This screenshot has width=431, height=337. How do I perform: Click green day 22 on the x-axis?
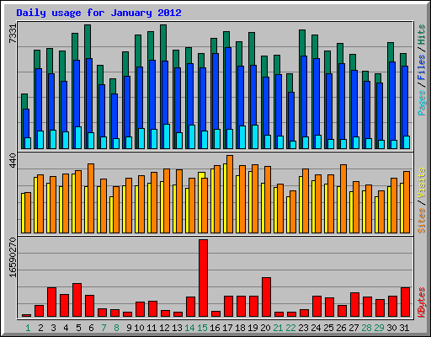(290, 328)
